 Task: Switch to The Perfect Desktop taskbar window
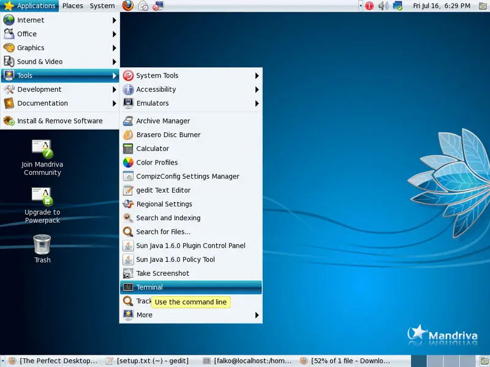(53, 361)
